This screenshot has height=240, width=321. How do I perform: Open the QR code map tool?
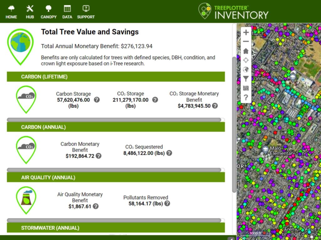[246, 88]
